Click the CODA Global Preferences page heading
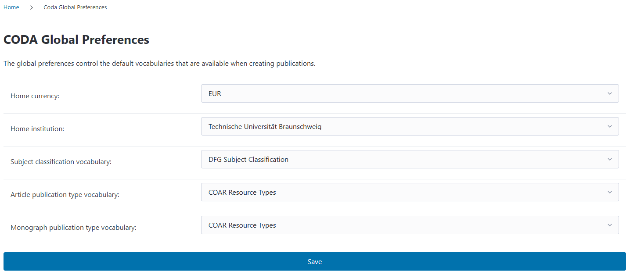 (76, 40)
